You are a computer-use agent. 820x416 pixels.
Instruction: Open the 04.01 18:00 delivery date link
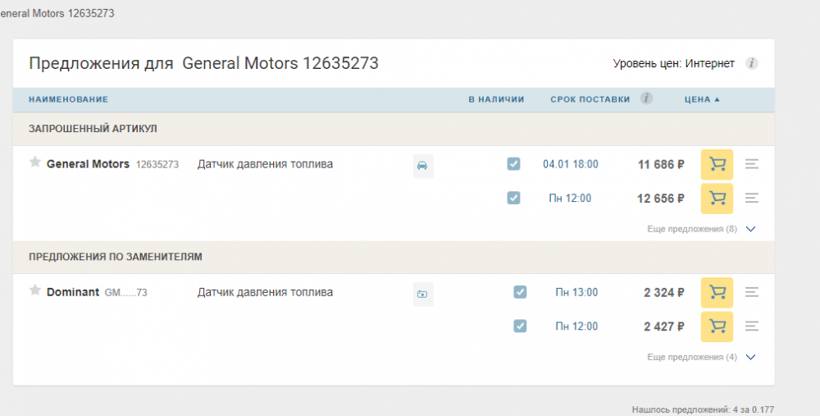[570, 164]
